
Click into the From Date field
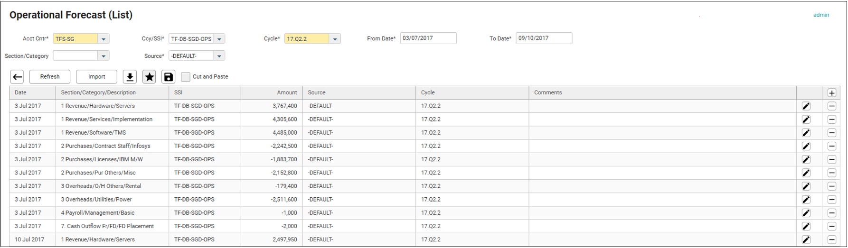coord(428,38)
